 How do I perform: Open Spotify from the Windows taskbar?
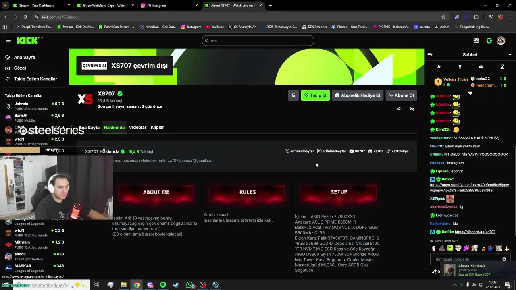pyautogui.click(x=163, y=285)
